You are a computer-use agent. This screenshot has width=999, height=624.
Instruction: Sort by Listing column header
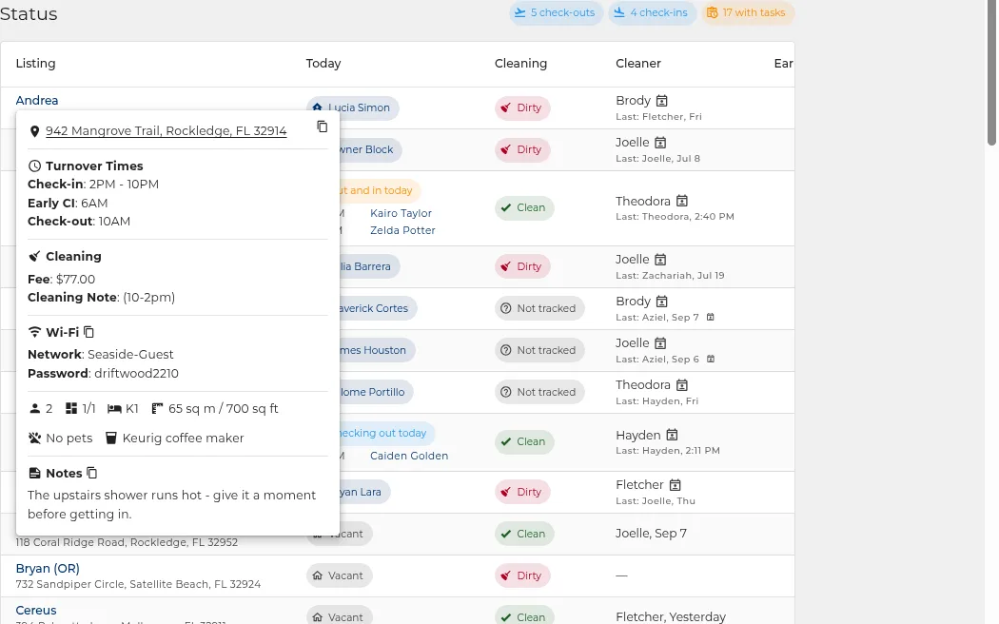[36, 63]
